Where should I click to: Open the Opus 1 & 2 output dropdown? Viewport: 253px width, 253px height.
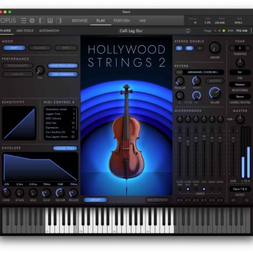coord(240,189)
